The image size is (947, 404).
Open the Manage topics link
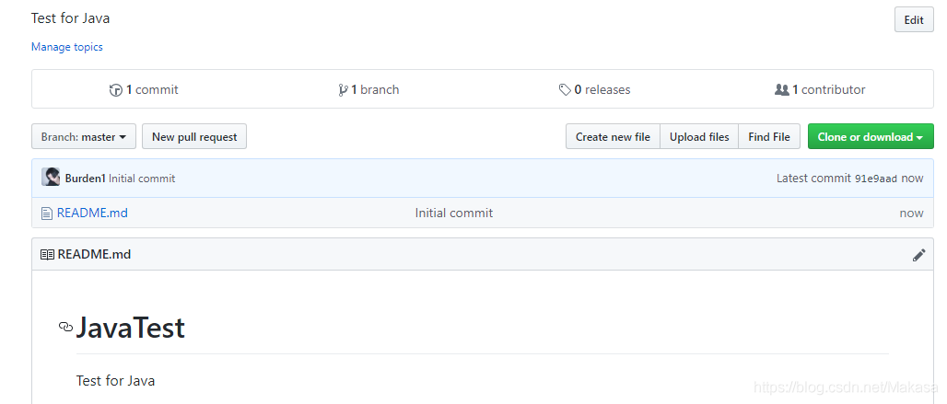point(67,47)
